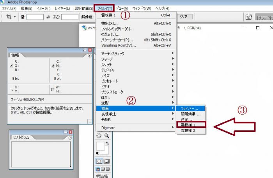Choose ゆがみ(L)... menu entry
The image size is (273, 178).
[x=136, y=34]
